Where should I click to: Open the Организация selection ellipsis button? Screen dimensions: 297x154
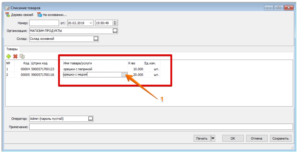pyautogui.click(x=115, y=31)
